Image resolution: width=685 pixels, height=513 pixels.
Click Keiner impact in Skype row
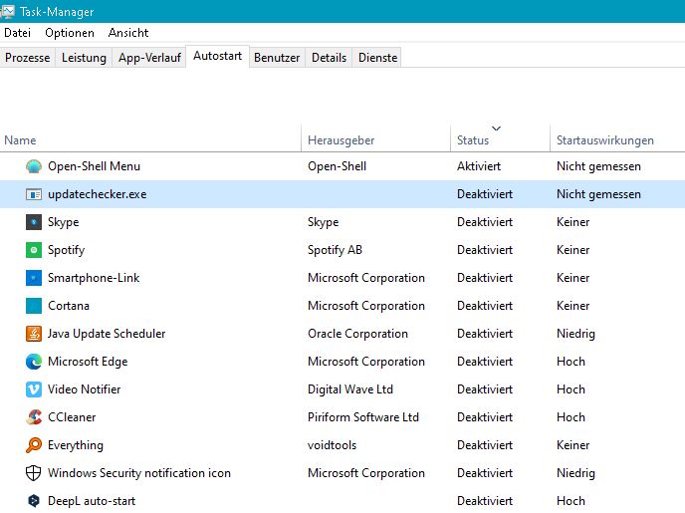point(572,222)
